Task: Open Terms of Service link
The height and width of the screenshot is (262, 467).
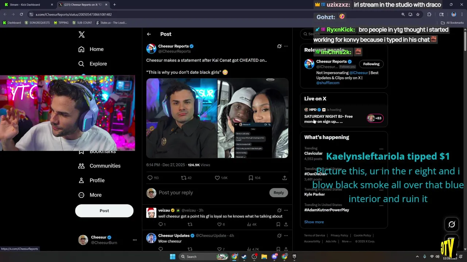Action: (x=314, y=235)
